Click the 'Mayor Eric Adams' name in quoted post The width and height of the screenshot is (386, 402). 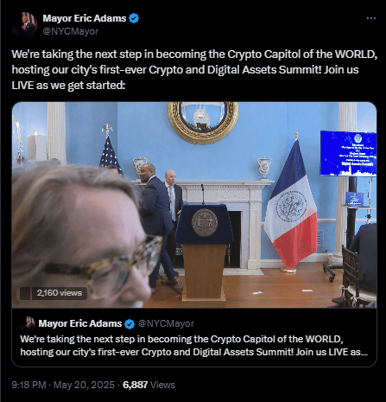tap(80, 323)
